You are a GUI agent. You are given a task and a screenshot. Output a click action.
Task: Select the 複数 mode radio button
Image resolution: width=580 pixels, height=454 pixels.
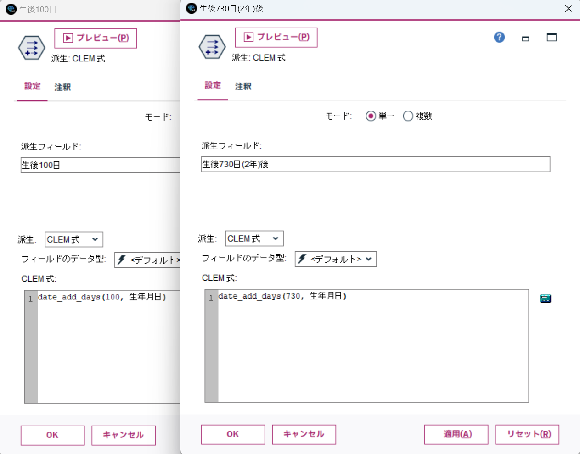[408, 116]
